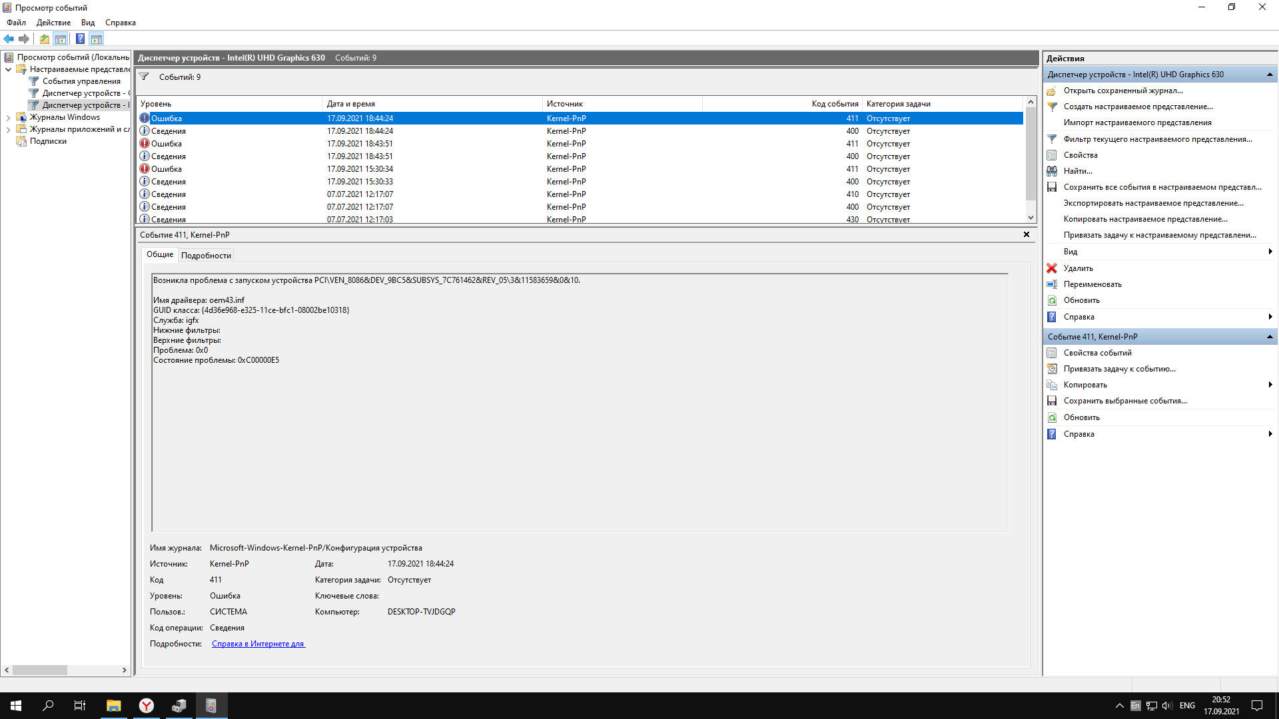Viewport: 1279px width, 719px height.
Task: Click the tree pane scroll right arrow
Action: (x=124, y=670)
